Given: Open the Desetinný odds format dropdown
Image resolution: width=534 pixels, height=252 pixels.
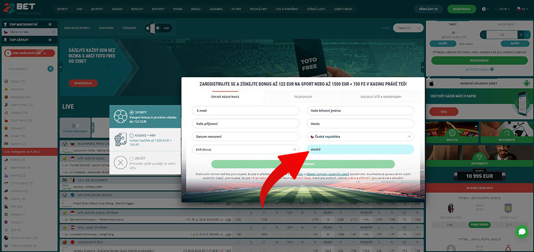Looking at the screenshot, I should click(x=408, y=28).
